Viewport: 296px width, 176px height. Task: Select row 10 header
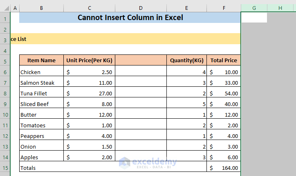click(x=4, y=115)
